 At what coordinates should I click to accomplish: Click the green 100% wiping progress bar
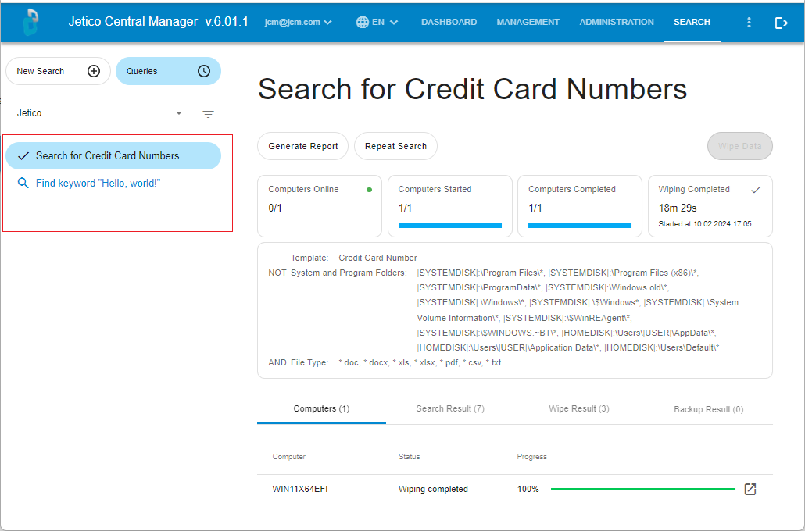pos(643,489)
